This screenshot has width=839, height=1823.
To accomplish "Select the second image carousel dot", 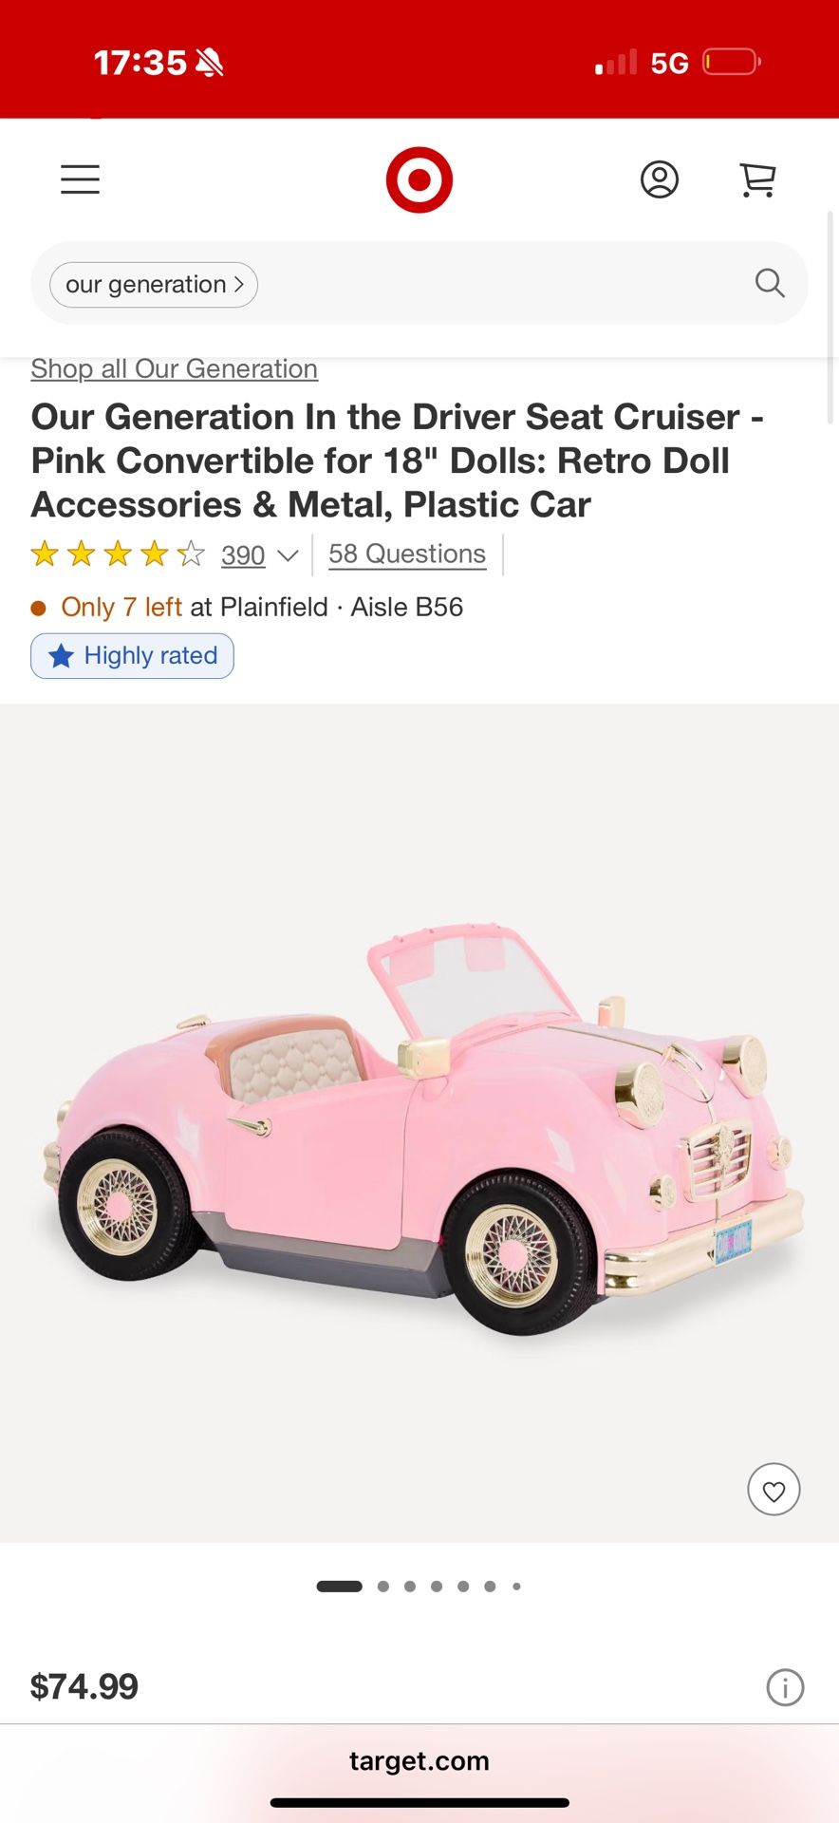I will click(x=383, y=1587).
